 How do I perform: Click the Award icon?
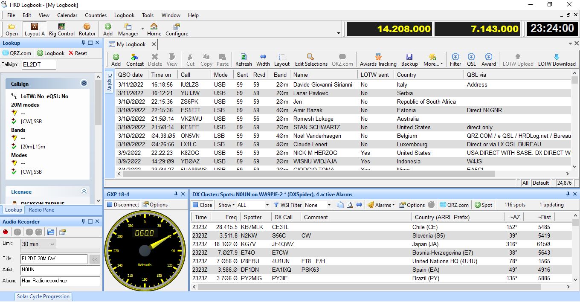tap(489, 60)
